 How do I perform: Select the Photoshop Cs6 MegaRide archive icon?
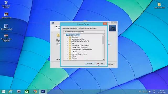click(x=6, y=38)
